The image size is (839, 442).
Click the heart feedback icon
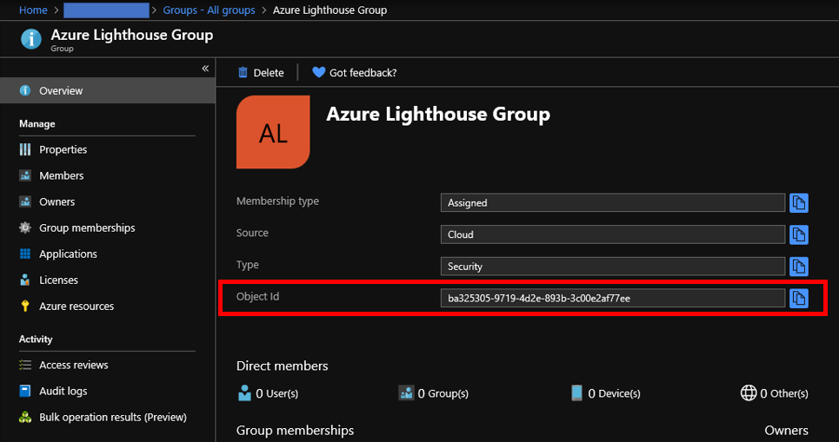coord(319,72)
